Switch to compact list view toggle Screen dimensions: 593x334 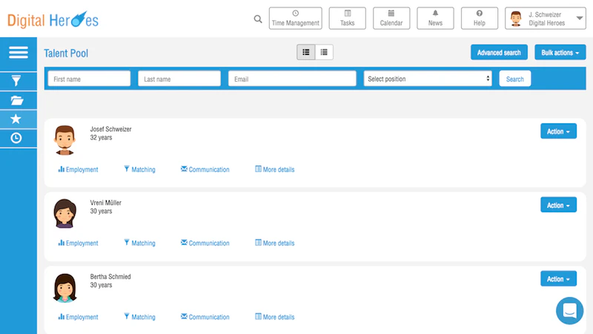pyautogui.click(x=324, y=52)
